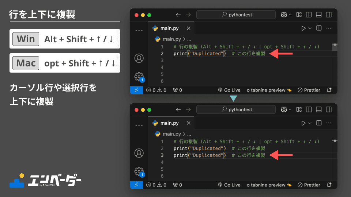The image size is (351, 197).
Task: Open Manage gear icon in top window
Action: [139, 77]
